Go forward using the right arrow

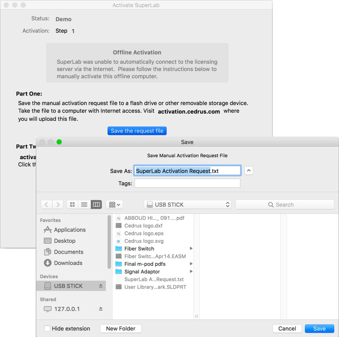58,205
